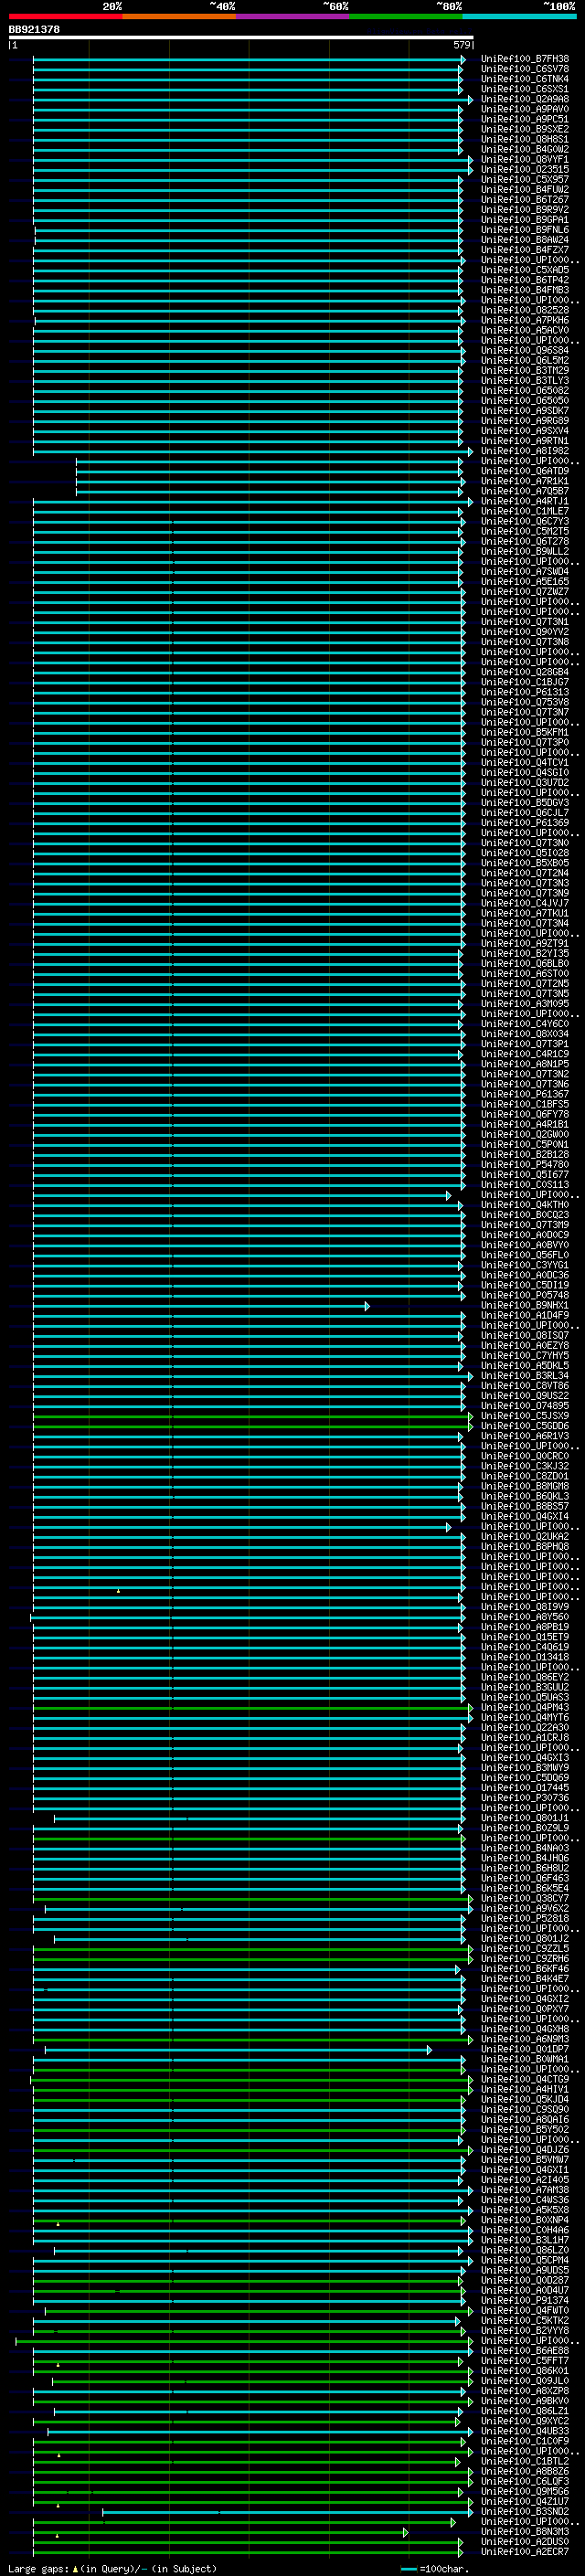The height and width of the screenshot is (2576, 585).
Task: Open hit UniRef100_C5KTK2
Action: point(524,2321)
